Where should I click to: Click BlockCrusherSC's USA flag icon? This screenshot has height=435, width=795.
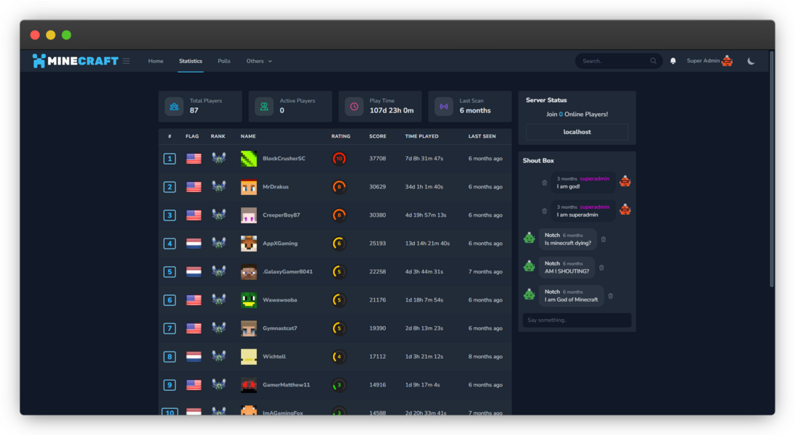[x=193, y=158]
